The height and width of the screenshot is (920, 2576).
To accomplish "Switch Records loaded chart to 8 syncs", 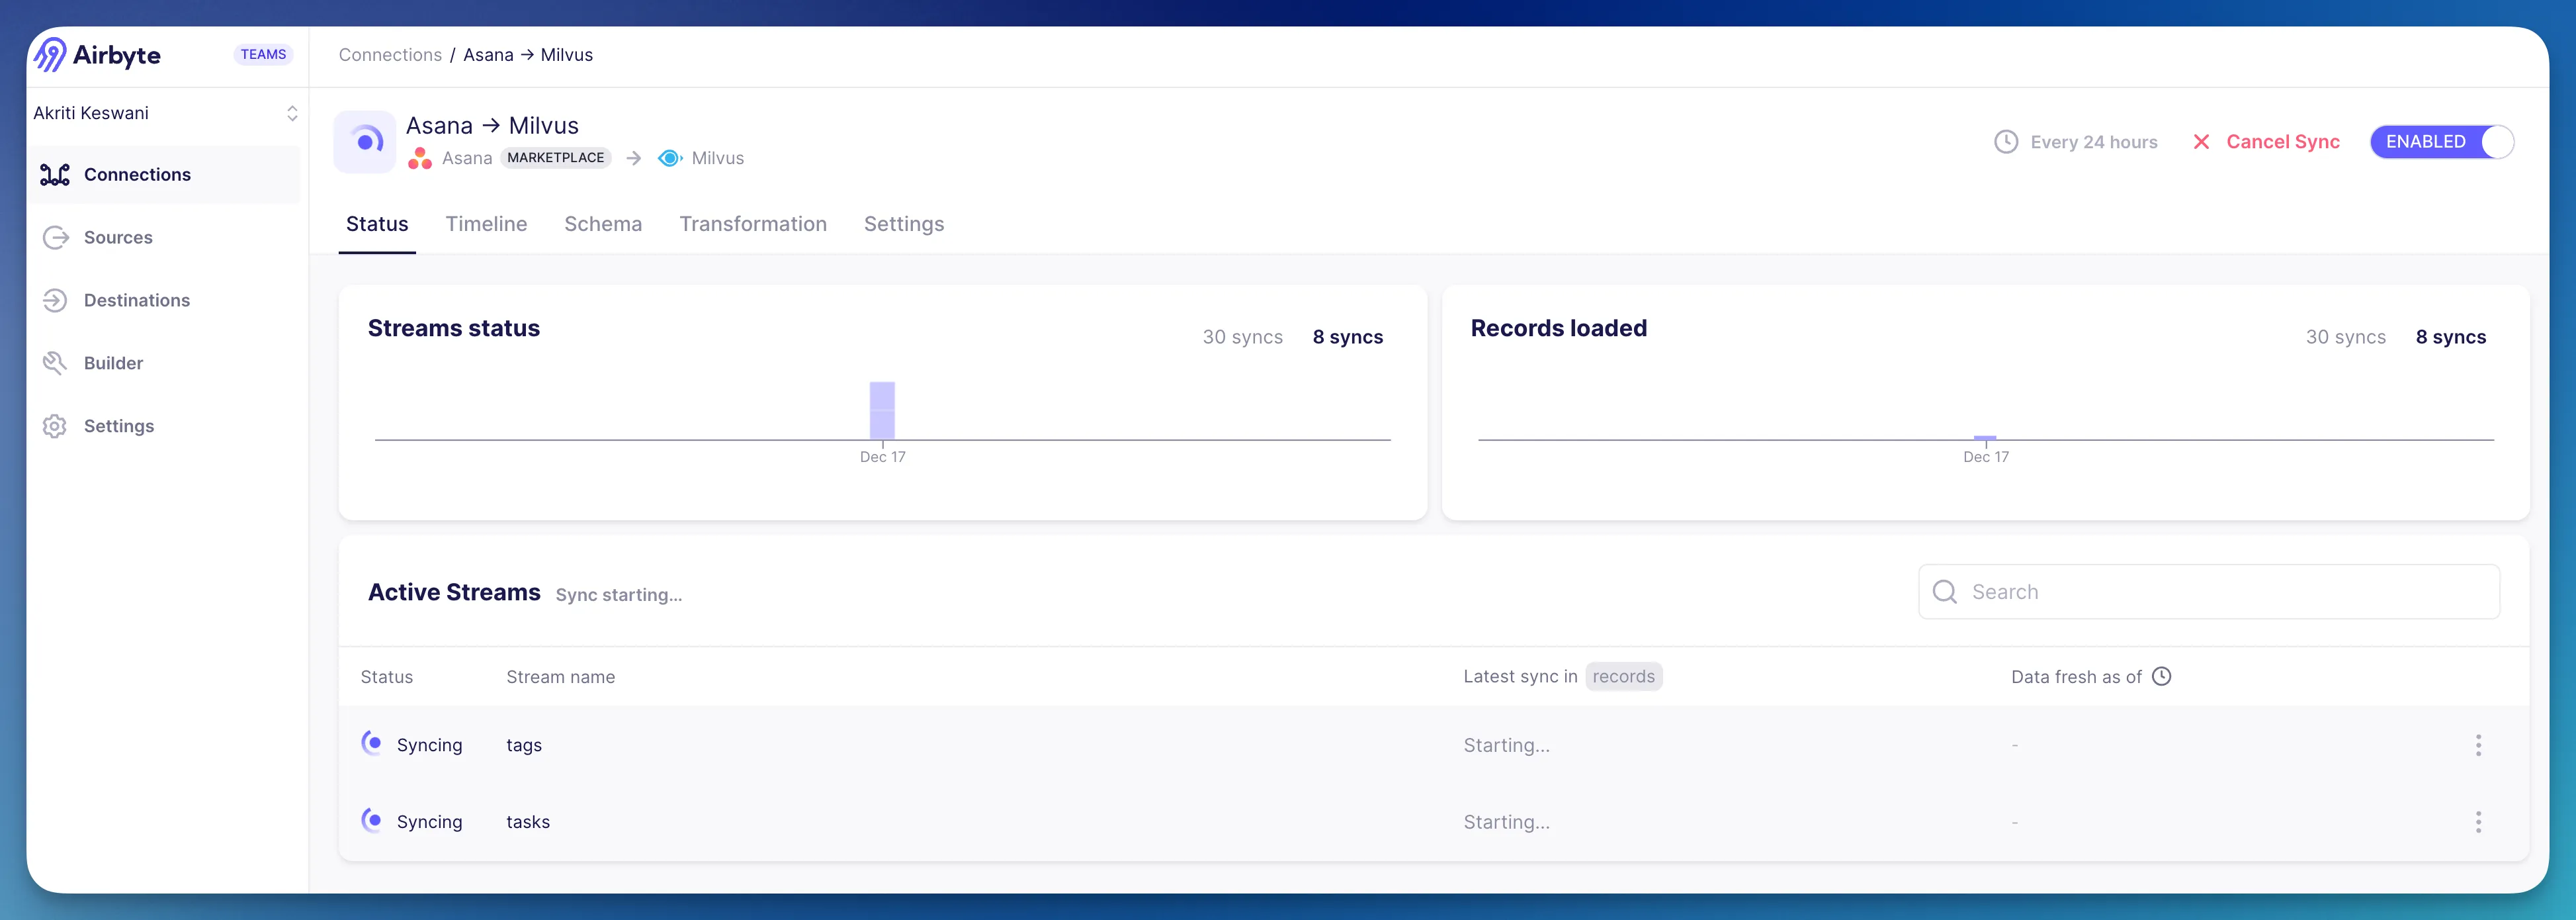I will (2450, 337).
